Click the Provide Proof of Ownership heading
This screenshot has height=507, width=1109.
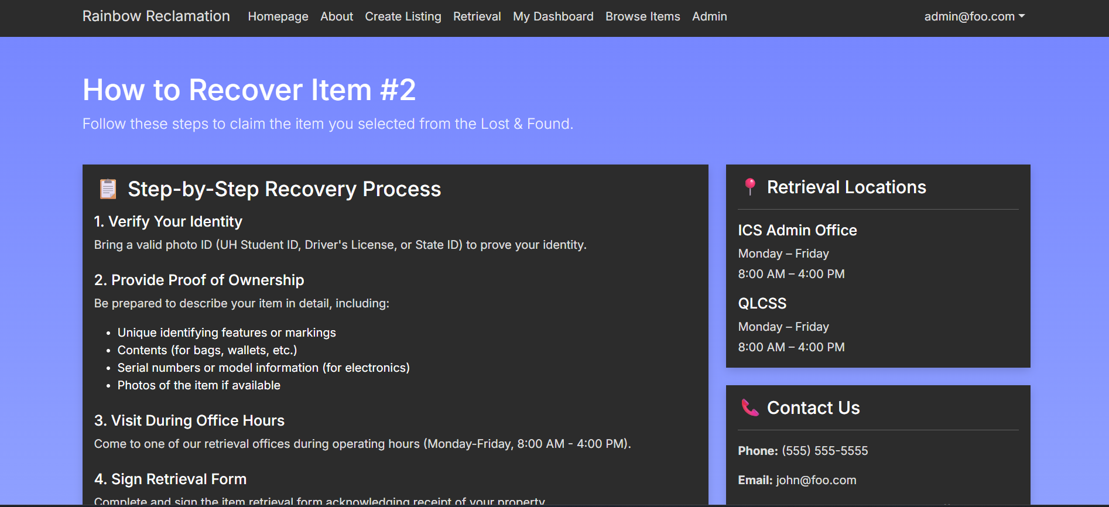point(199,280)
